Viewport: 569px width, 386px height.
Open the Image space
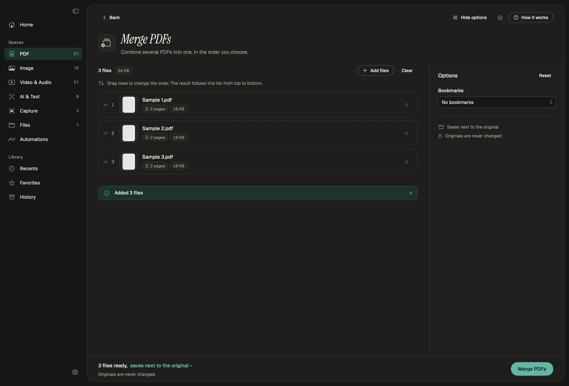pos(43,68)
